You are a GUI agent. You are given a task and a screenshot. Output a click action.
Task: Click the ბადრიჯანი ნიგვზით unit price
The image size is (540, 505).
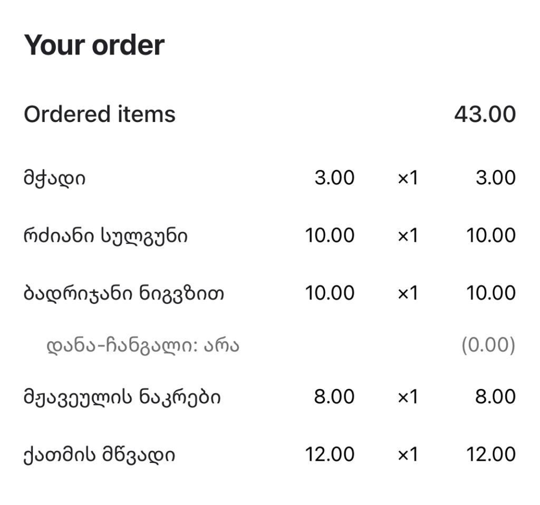pyautogui.click(x=330, y=293)
